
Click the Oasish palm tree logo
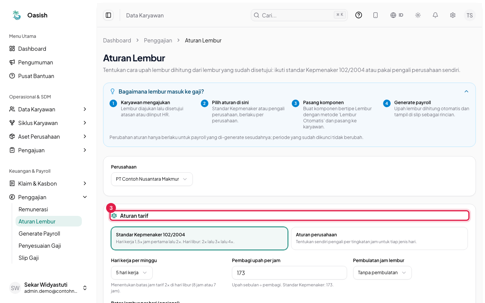click(x=16, y=15)
